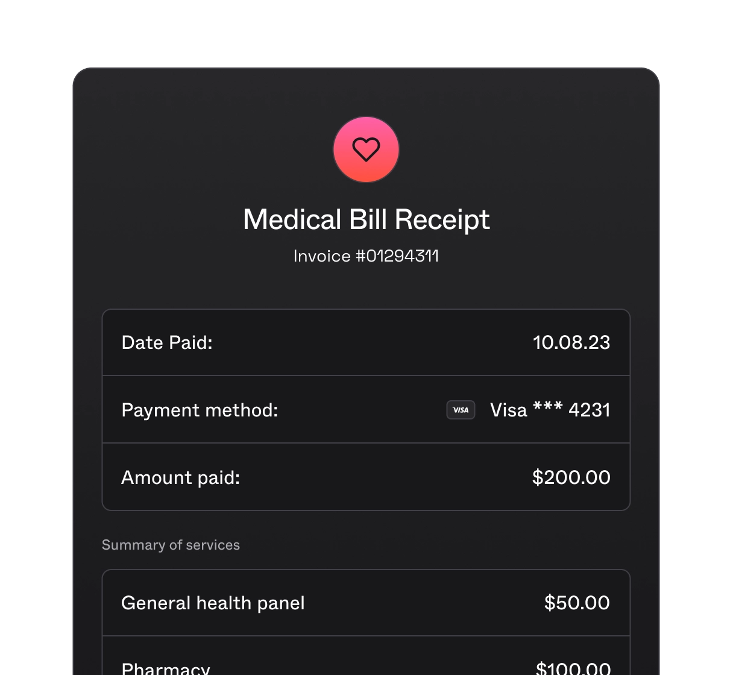
Task: Expand the Summary of services section
Action: click(171, 545)
